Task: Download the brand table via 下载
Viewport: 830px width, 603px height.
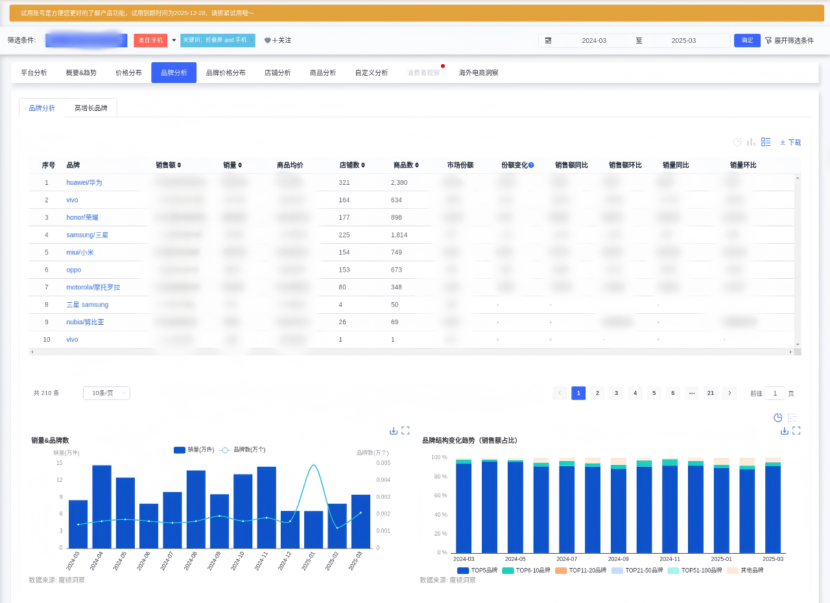Action: click(x=790, y=142)
